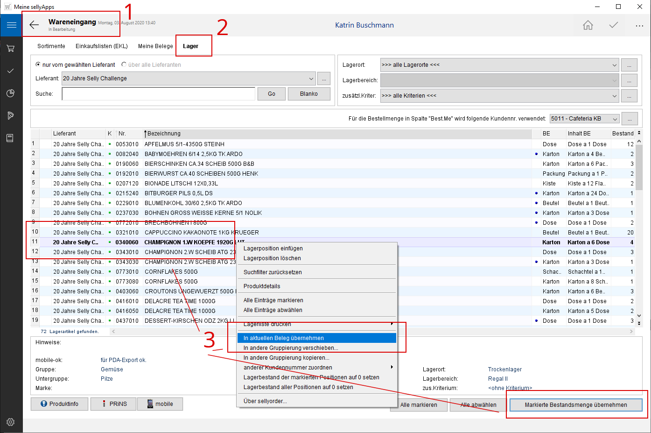Open the hamburger menu in the sidebar
The width and height of the screenshot is (651, 433).
pyautogui.click(x=11, y=25)
